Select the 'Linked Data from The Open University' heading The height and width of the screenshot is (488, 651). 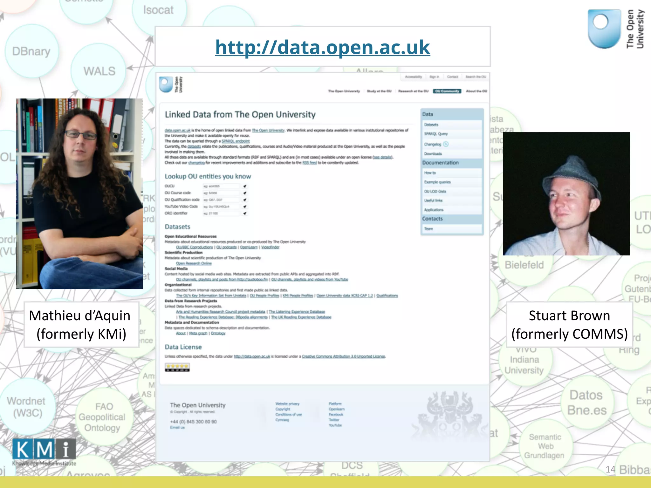(x=240, y=115)
